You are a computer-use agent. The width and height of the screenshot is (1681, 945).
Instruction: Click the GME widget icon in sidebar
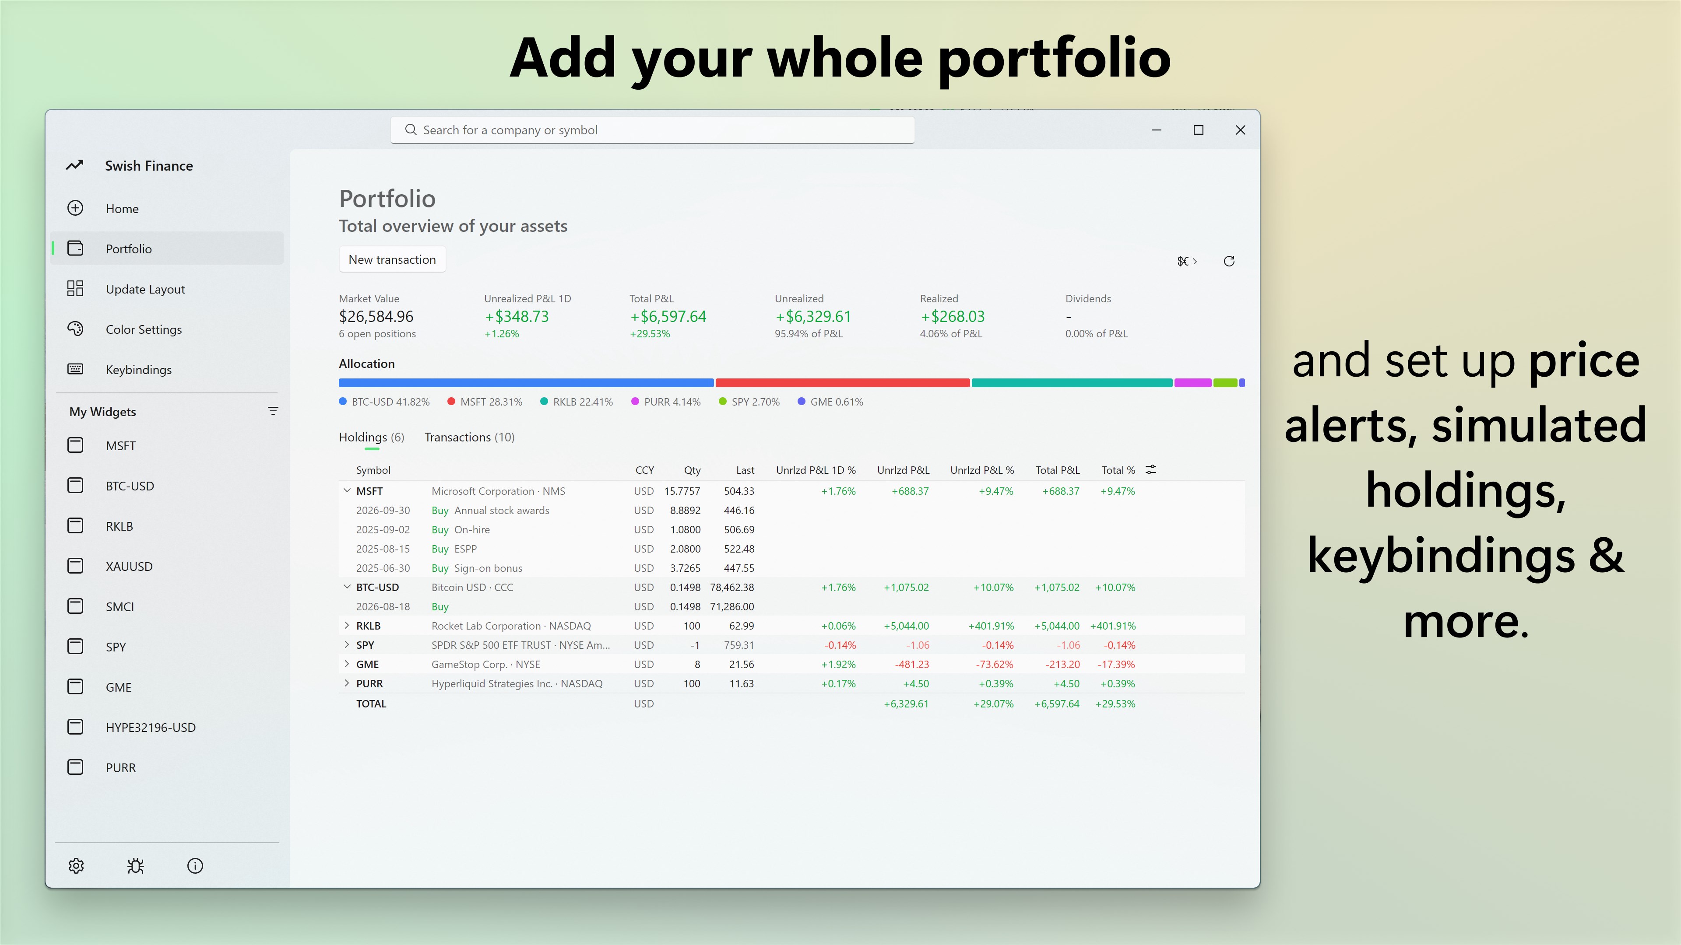click(75, 687)
